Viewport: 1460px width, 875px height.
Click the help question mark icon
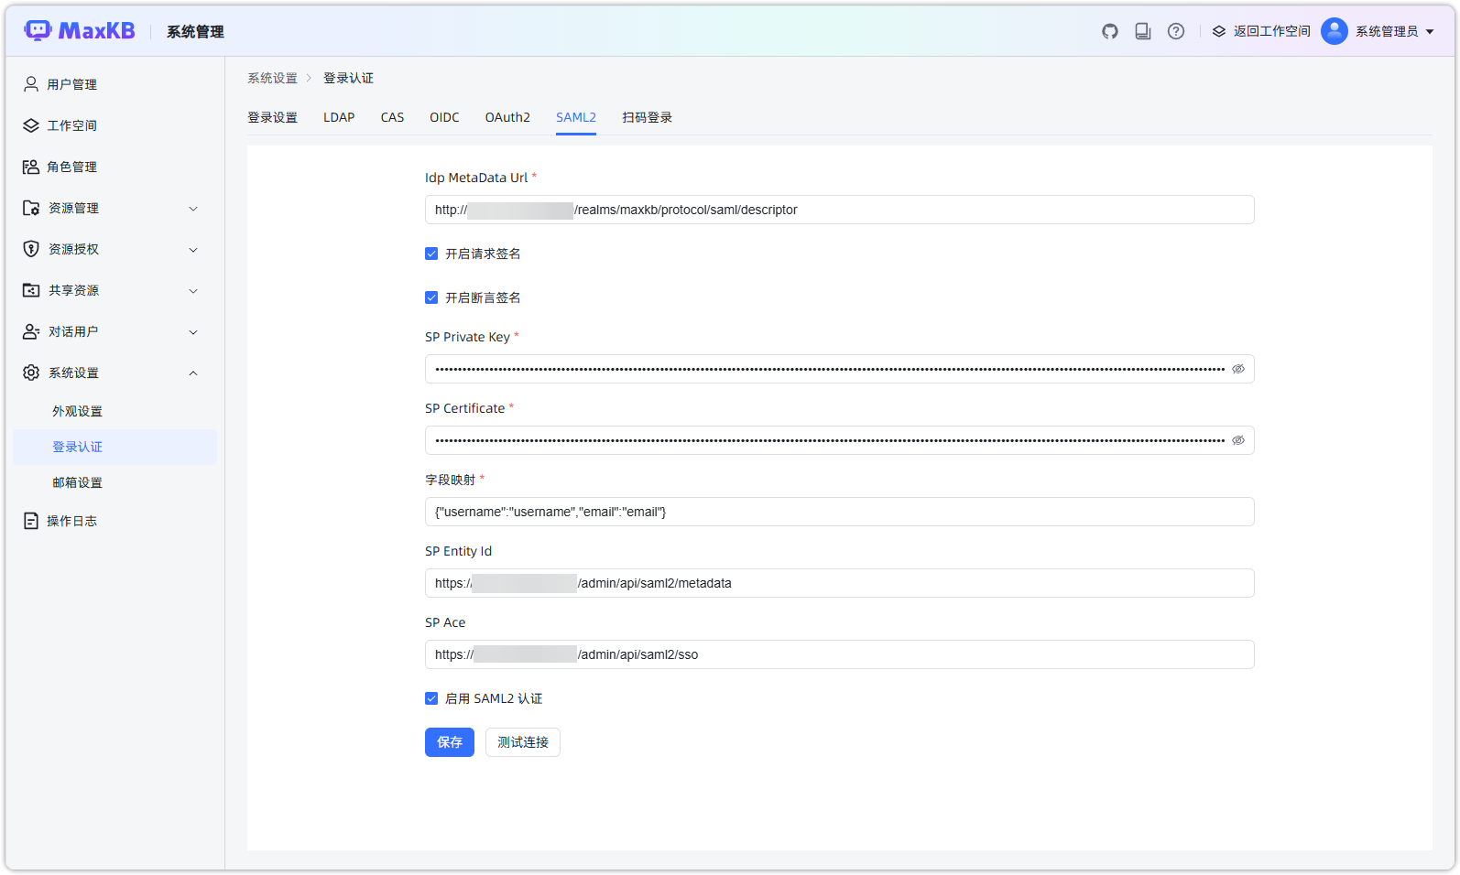[1175, 31]
